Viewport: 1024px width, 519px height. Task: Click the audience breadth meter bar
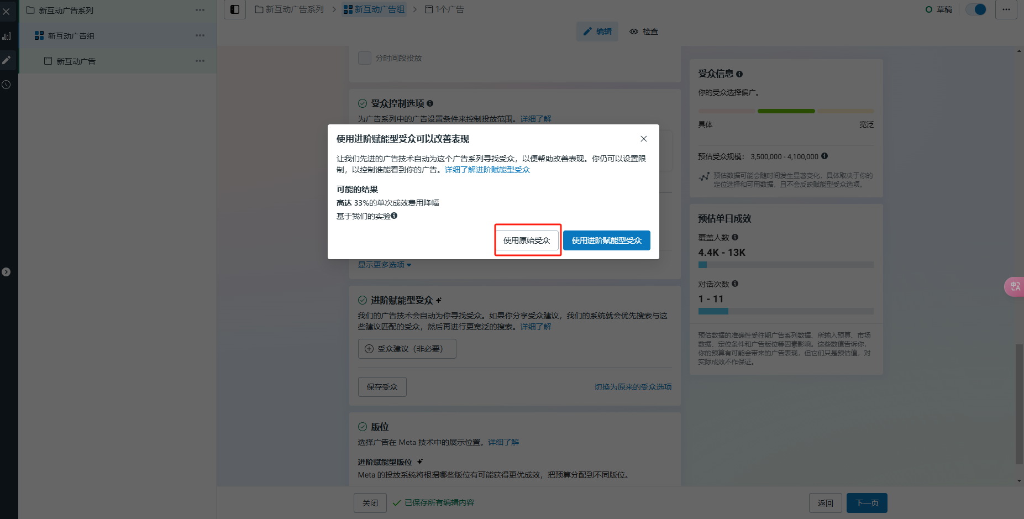786,111
